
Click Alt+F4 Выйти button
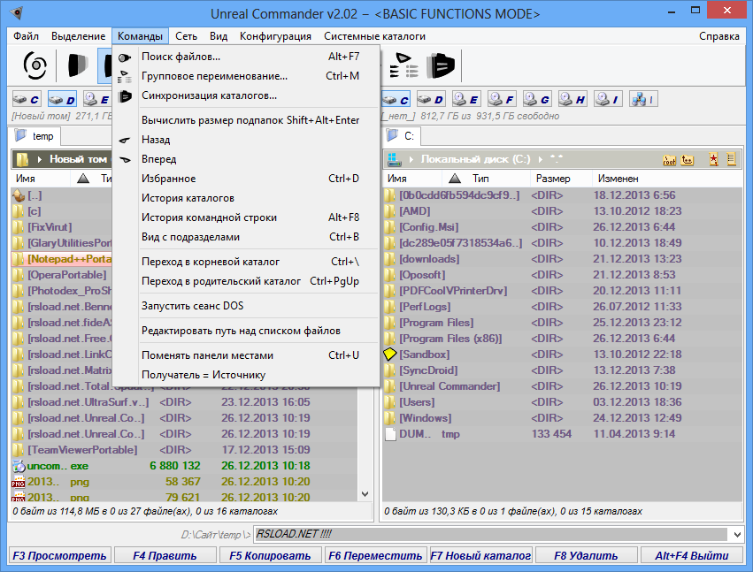click(692, 556)
